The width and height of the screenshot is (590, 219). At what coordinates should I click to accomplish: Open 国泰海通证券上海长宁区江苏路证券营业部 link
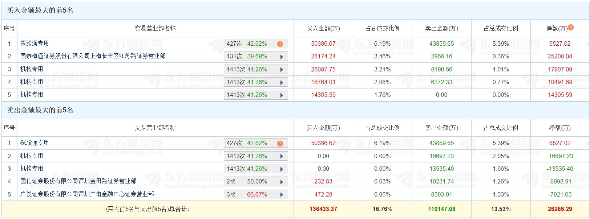(93, 56)
